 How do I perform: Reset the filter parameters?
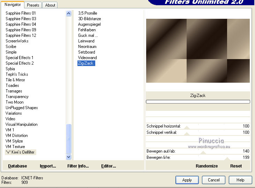pyautogui.click(x=236, y=166)
